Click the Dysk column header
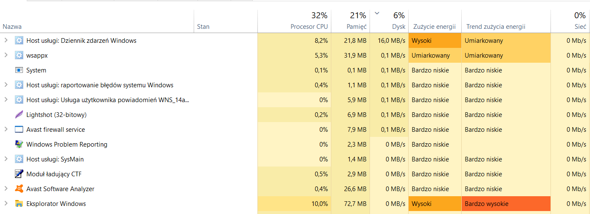Screen dimensions: 590x214 tap(398, 26)
